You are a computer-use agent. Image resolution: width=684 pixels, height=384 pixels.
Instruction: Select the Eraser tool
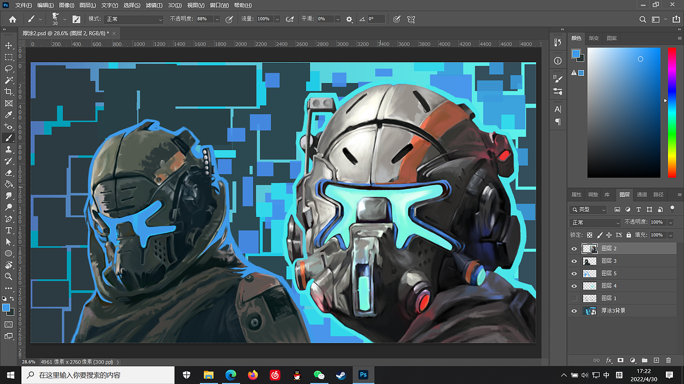point(9,173)
